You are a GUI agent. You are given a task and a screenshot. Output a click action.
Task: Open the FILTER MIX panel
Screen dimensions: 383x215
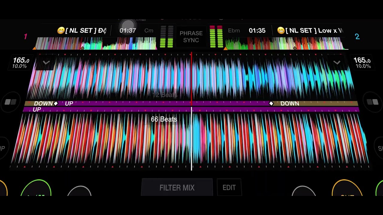(x=177, y=188)
